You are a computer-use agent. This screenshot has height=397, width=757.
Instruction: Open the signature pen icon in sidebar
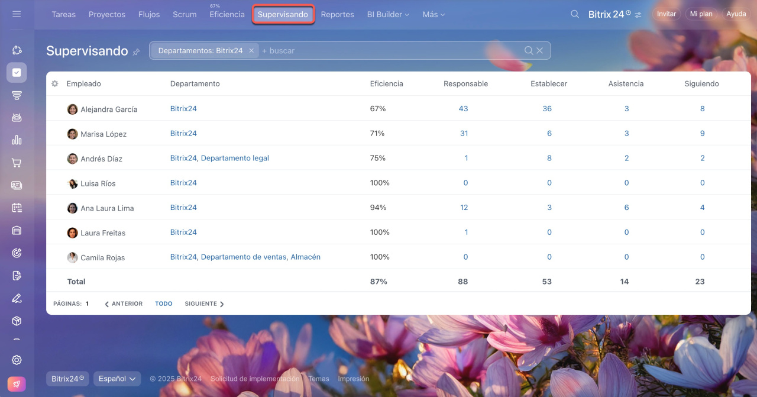17,298
